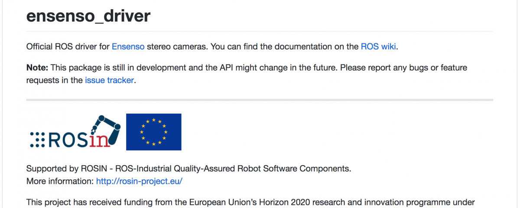
Task: Click the bold "Note:" label
Action: [38, 68]
